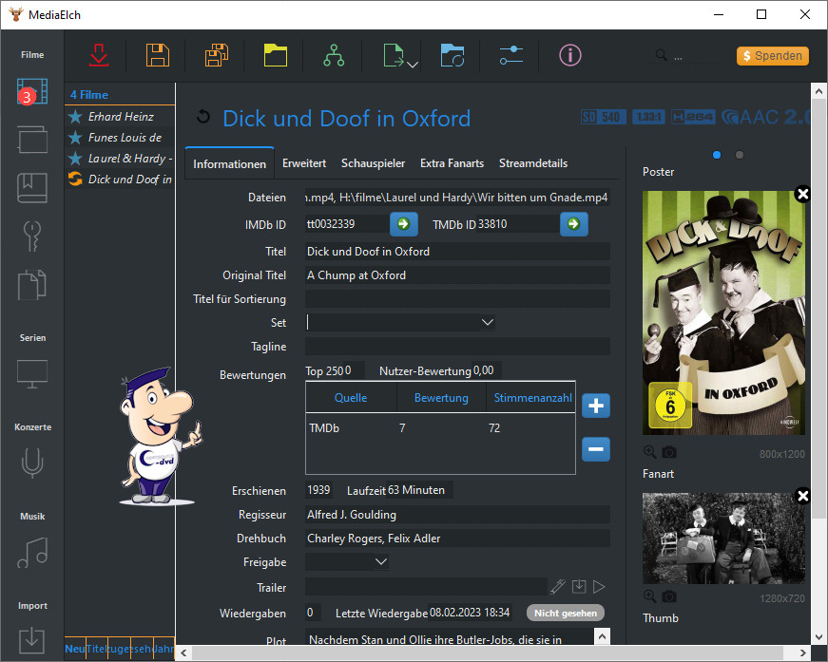Remove the poster image with X
Image resolution: width=828 pixels, height=662 pixels.
pos(802,194)
